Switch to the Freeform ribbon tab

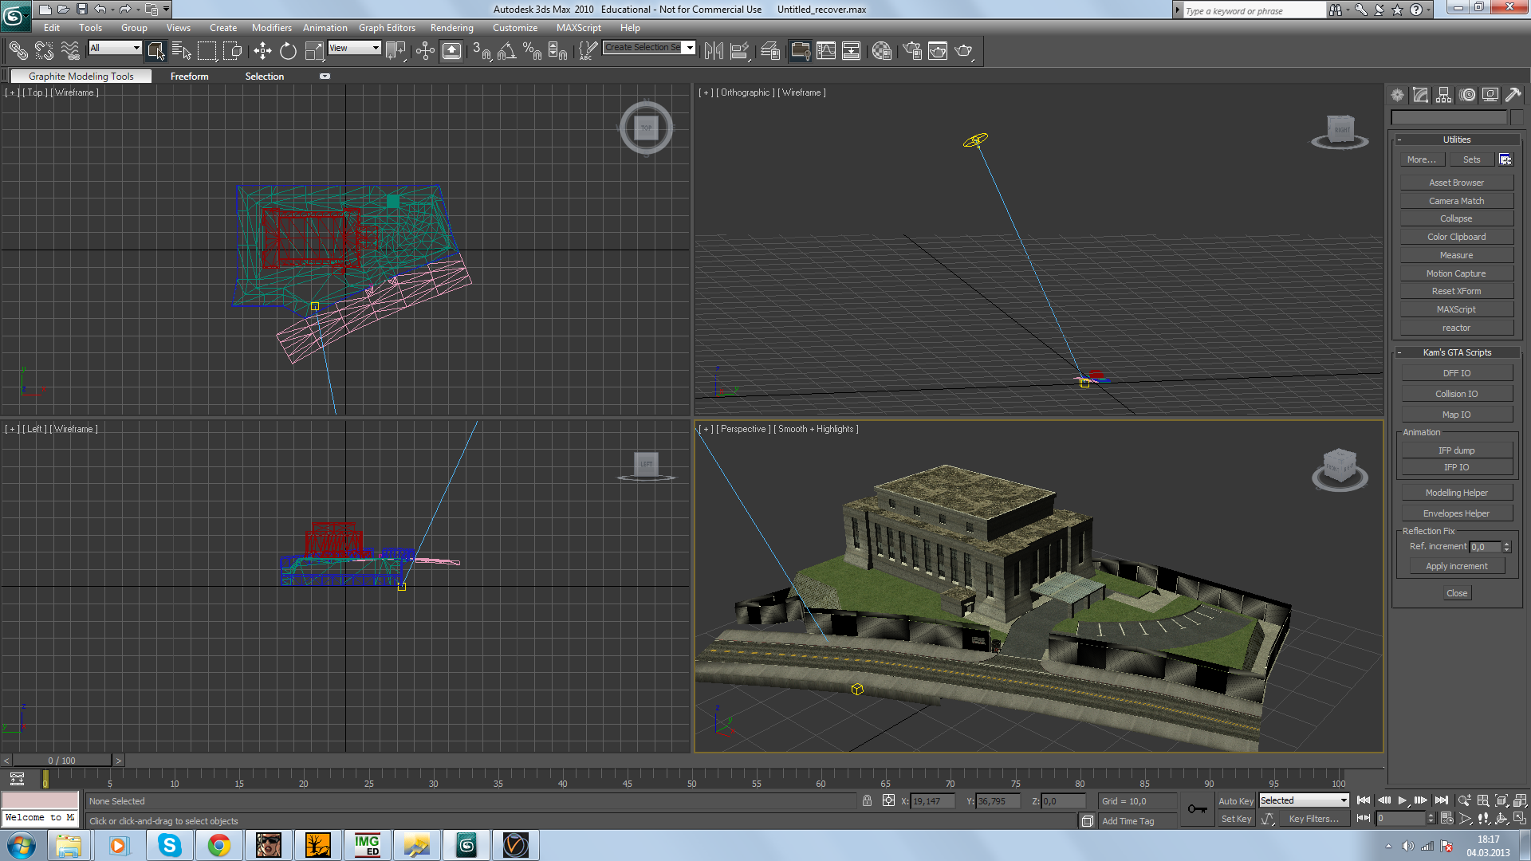click(189, 77)
